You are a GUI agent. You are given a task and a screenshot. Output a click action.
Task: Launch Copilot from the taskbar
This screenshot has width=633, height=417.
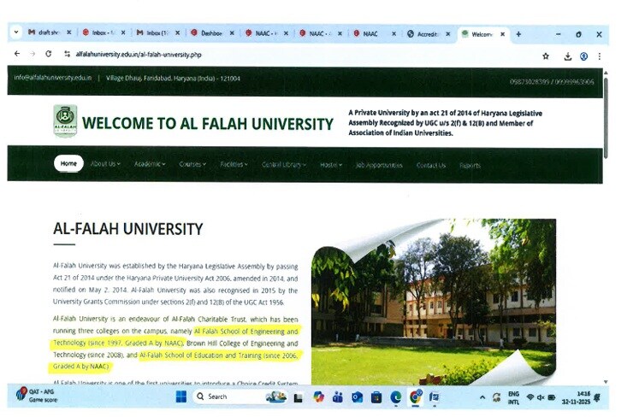pyautogui.click(x=318, y=397)
